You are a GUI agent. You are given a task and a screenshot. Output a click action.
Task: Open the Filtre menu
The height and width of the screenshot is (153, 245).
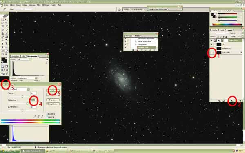tap(39, 5)
